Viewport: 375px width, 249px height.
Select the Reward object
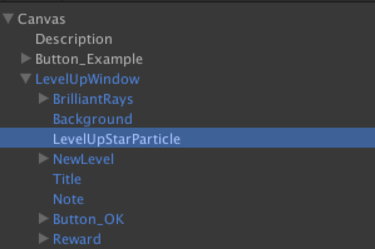(77, 239)
